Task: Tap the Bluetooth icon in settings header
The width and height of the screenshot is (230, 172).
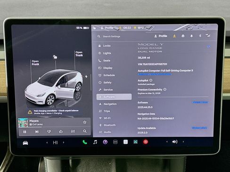Action: point(200,36)
